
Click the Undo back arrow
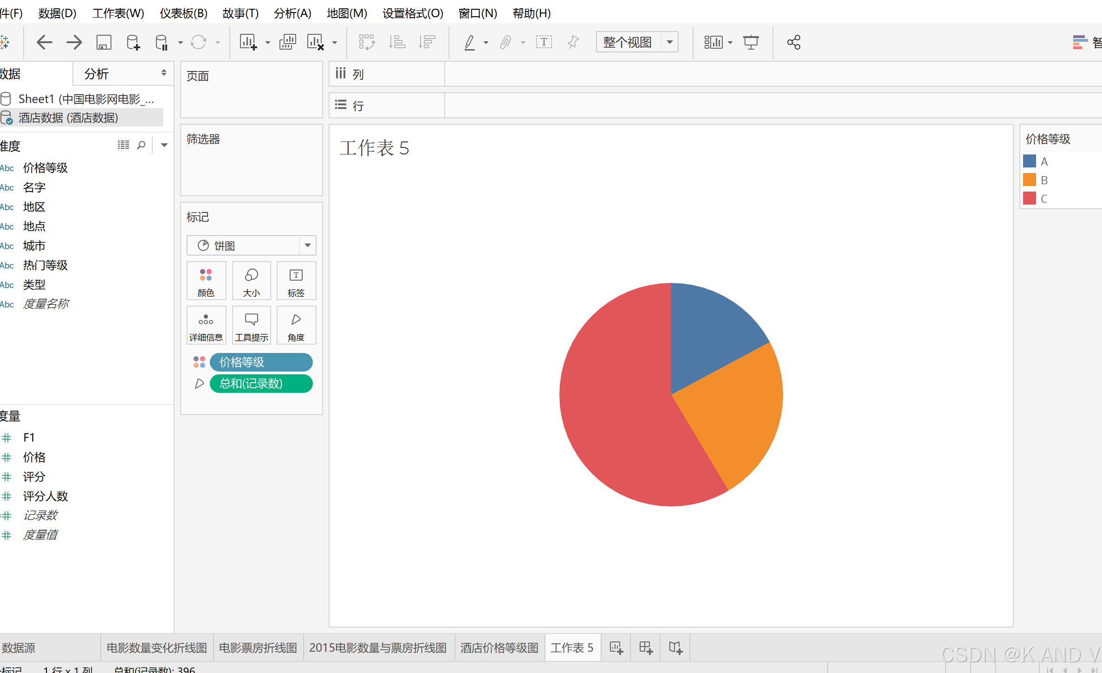tap(44, 42)
